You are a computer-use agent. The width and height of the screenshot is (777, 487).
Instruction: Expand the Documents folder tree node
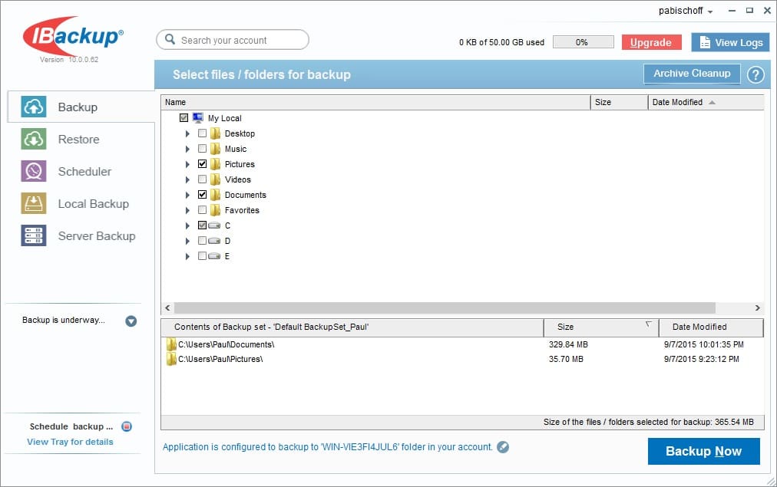pos(187,195)
